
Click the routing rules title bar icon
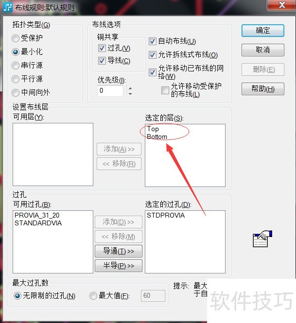click(8, 7)
